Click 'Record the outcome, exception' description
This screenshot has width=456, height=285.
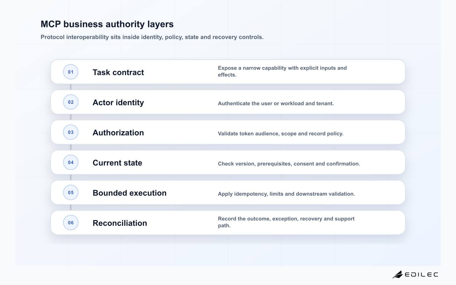[286, 222]
